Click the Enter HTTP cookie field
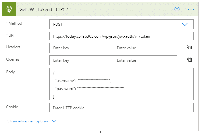Image resolution: width=202 pixels, height=133 pixels. tap(121, 108)
